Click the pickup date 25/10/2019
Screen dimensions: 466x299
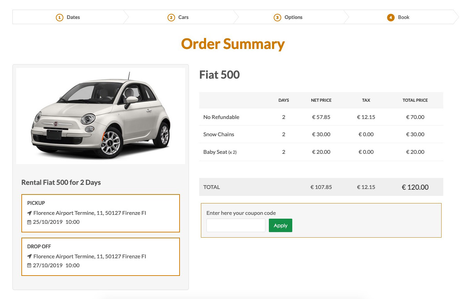point(48,222)
